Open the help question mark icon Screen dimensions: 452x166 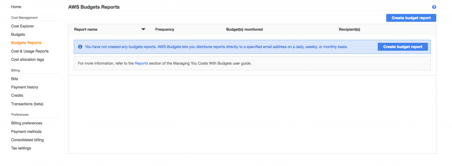[434, 7]
